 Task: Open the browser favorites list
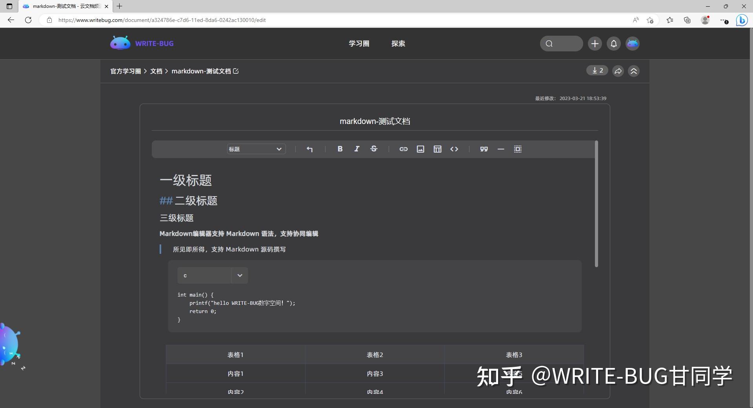point(670,20)
